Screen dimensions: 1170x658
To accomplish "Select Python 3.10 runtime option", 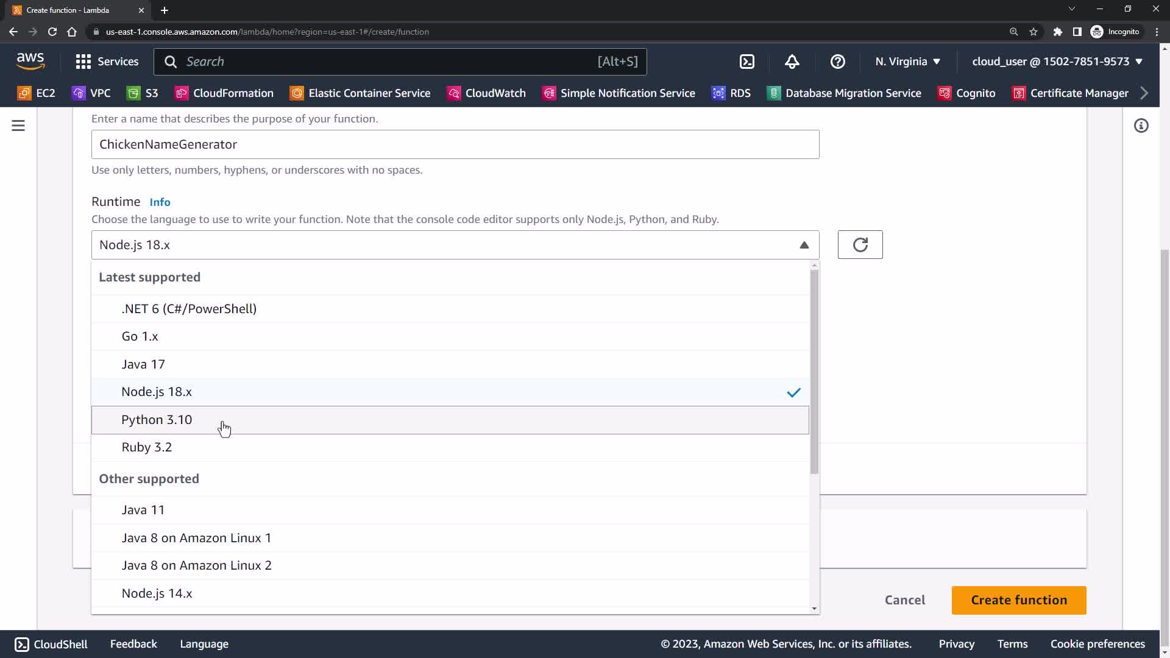I will (x=157, y=420).
